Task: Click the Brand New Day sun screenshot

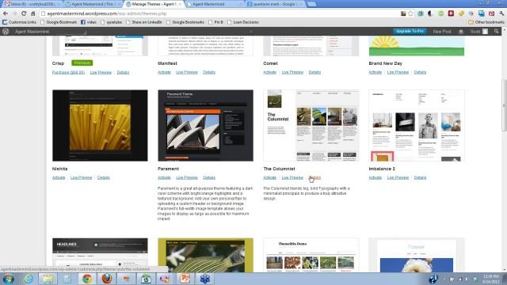Action: click(417, 46)
